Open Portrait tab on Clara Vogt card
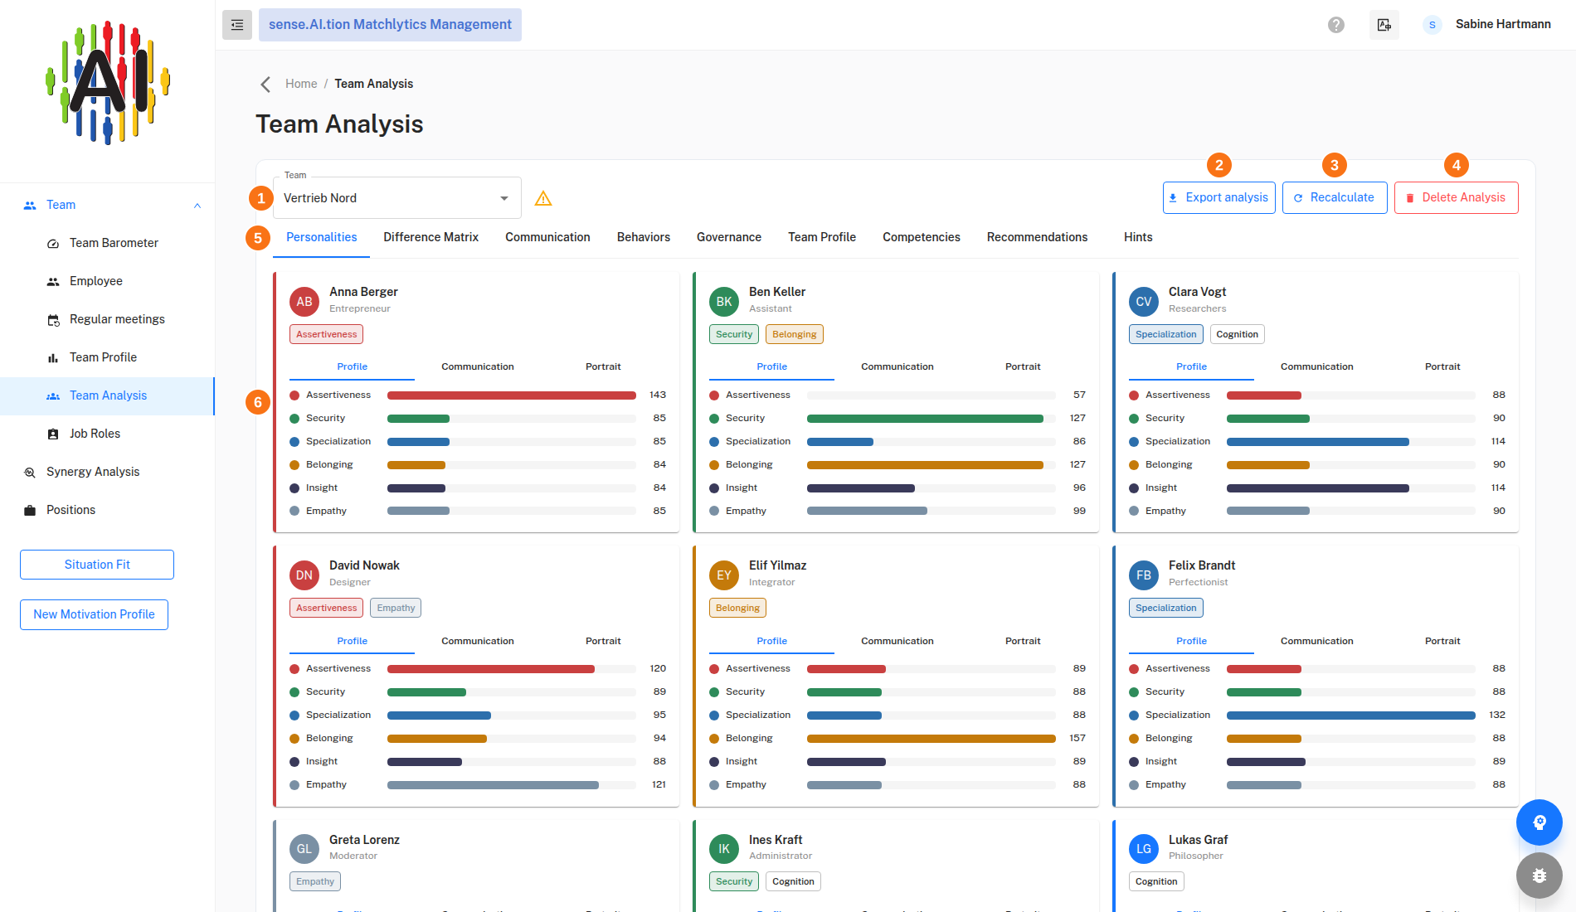This screenshot has height=912, width=1576. [1442, 366]
